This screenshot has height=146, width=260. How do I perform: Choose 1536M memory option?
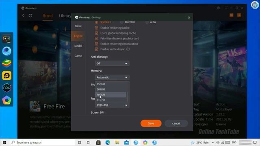110,84
